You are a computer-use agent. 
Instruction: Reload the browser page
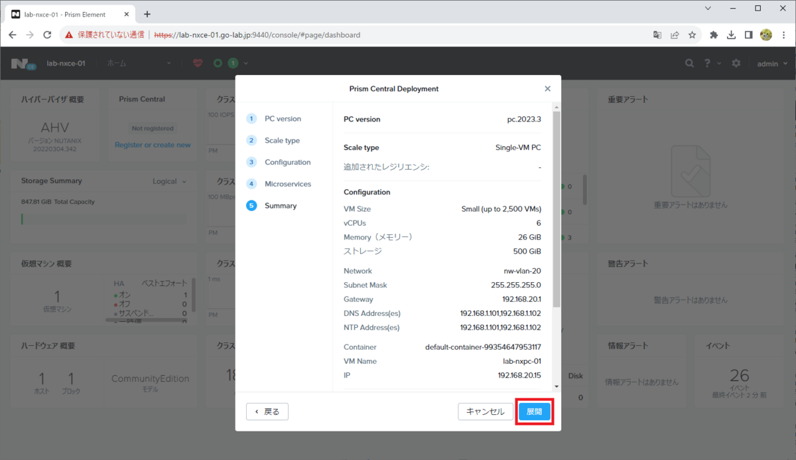tap(47, 35)
